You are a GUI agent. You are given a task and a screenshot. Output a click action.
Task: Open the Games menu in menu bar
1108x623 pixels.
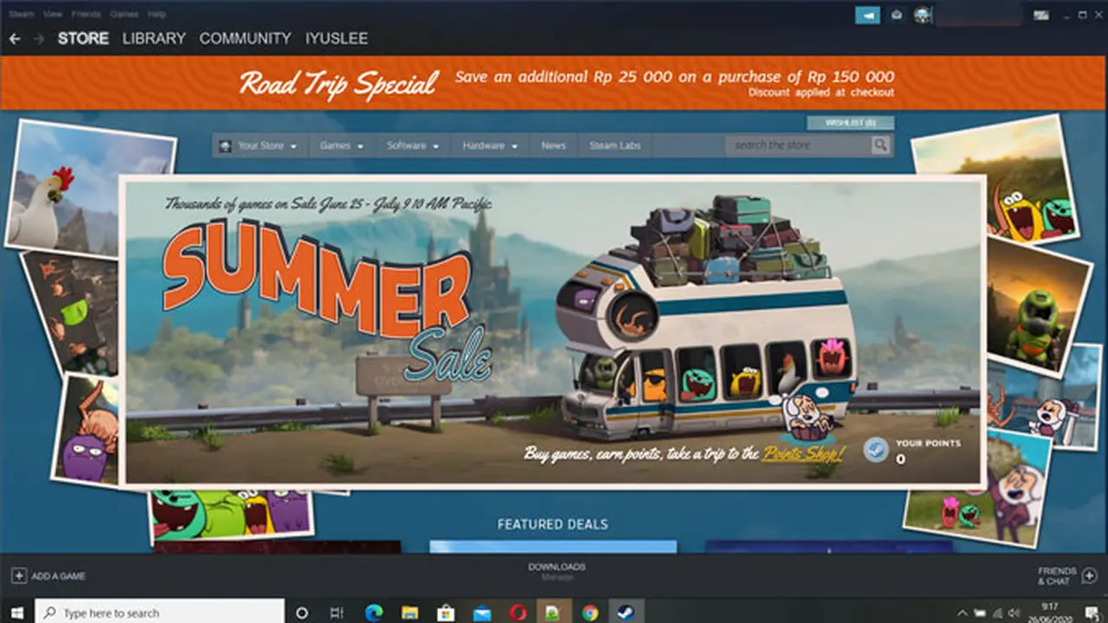tap(124, 15)
